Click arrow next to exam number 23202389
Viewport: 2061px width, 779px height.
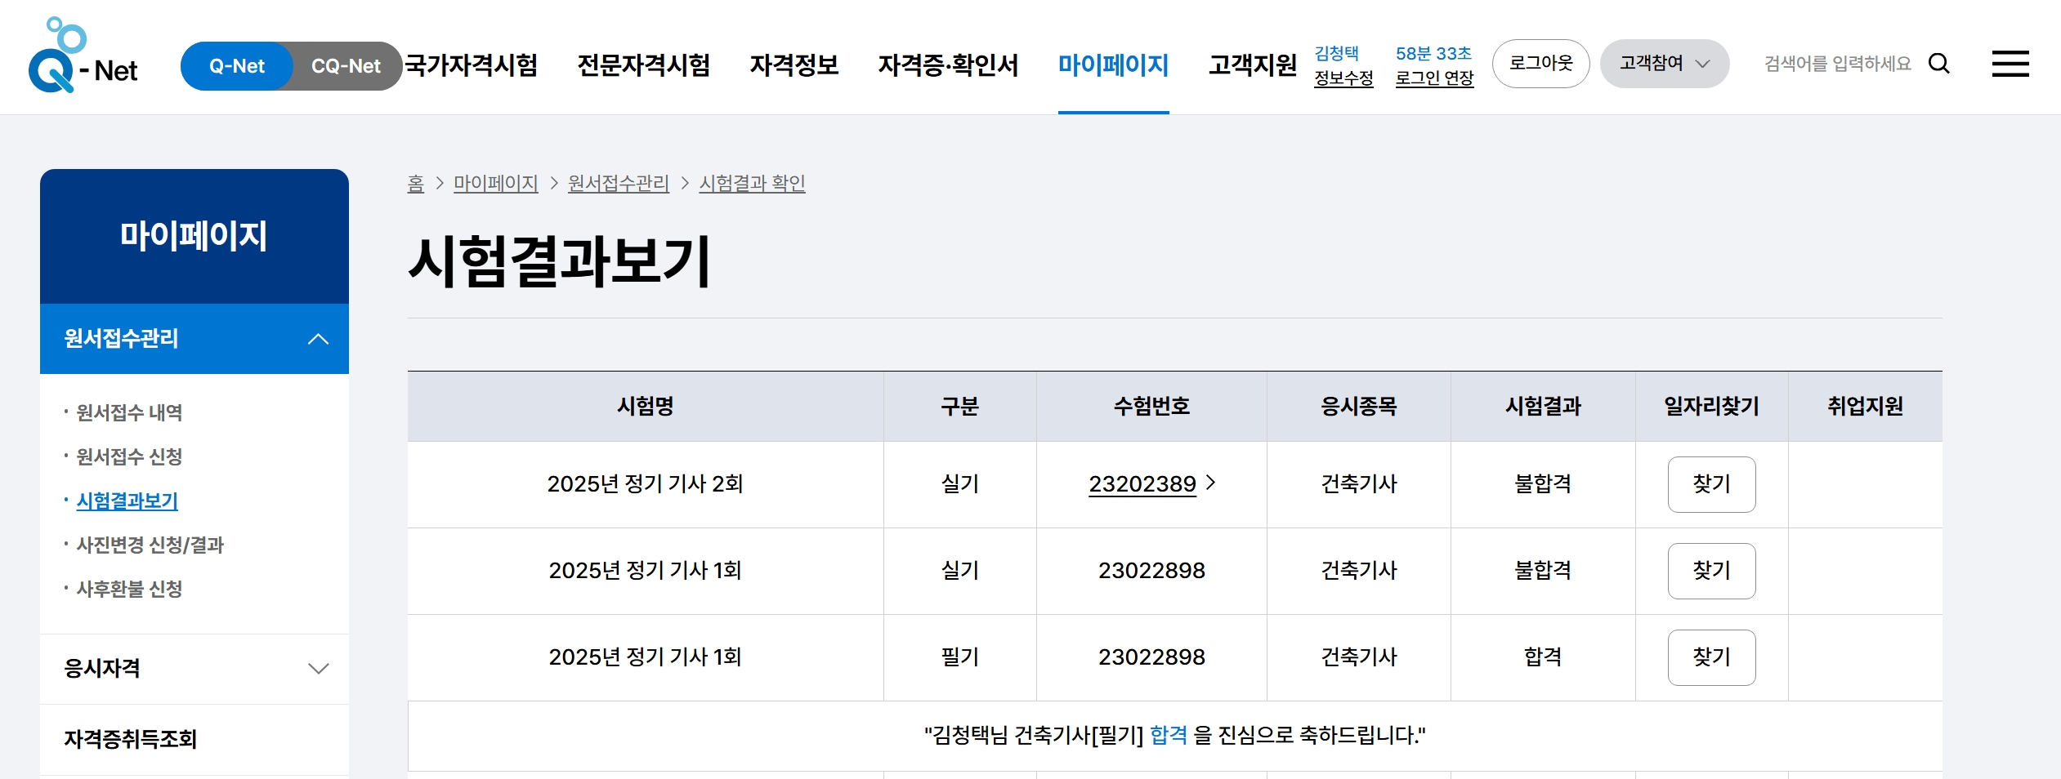(x=1211, y=483)
